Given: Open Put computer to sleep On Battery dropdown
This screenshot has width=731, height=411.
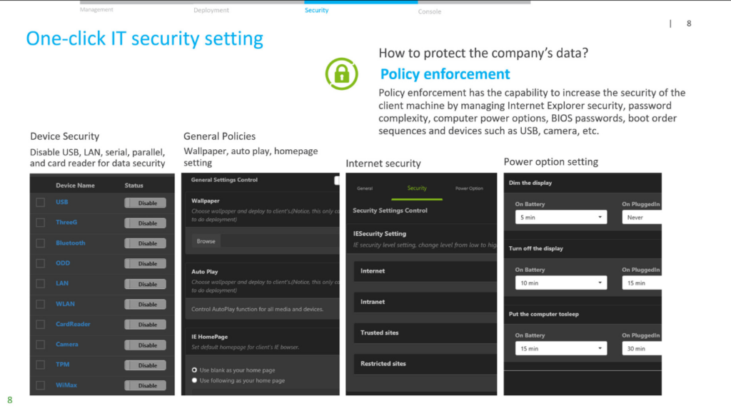Looking at the screenshot, I should pos(561,348).
